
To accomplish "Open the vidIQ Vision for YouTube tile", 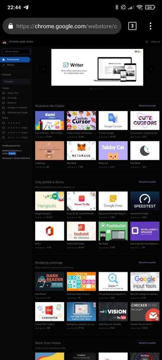I will [x=113, y=311].
